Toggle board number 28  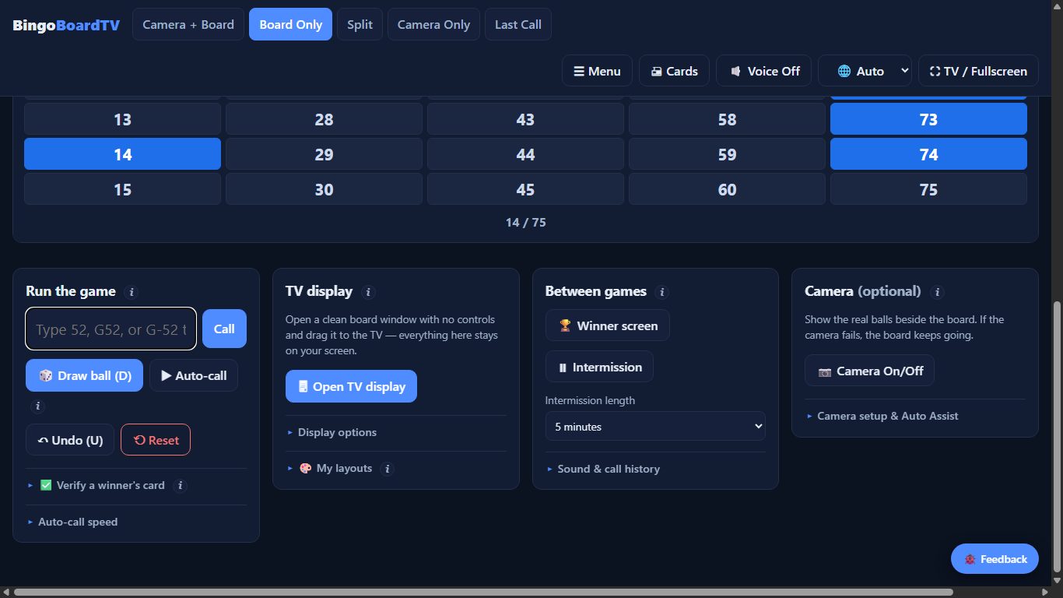(324, 119)
